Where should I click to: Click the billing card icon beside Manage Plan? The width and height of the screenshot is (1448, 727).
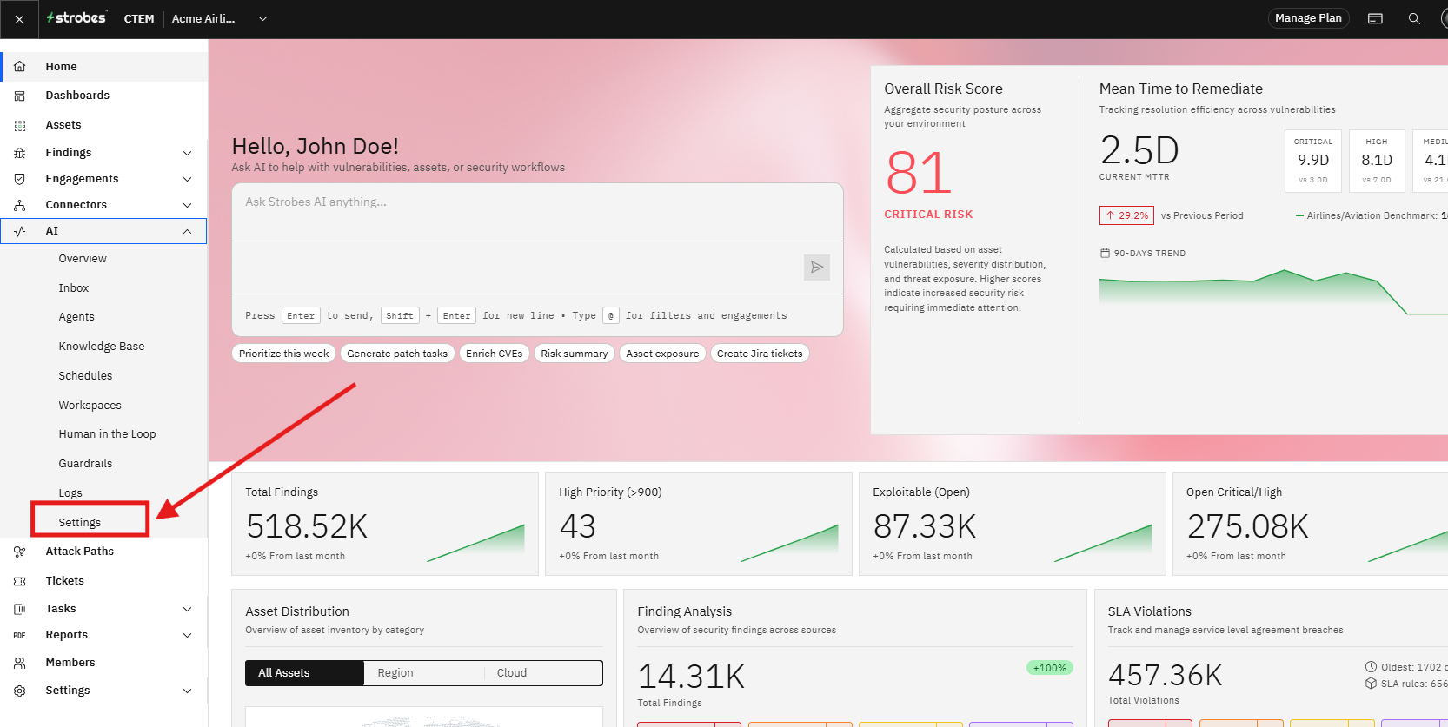(x=1375, y=18)
